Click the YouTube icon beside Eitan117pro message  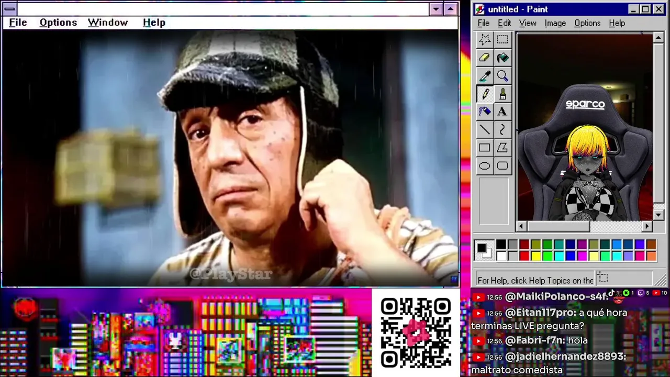tap(478, 313)
